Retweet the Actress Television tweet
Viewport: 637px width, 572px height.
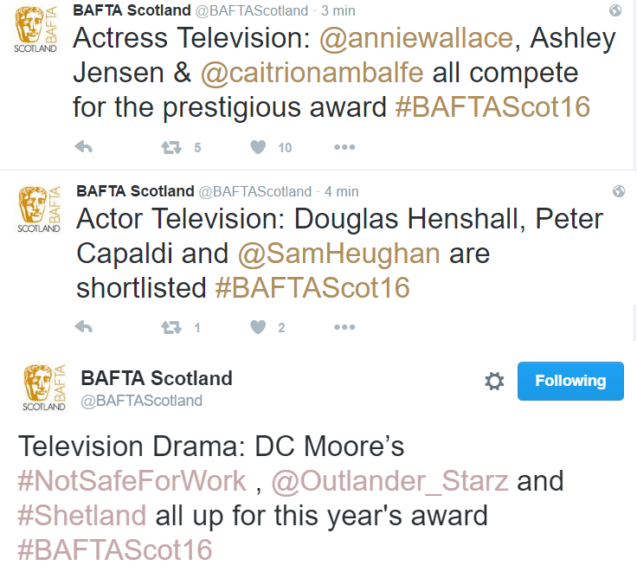pyautogui.click(x=171, y=147)
